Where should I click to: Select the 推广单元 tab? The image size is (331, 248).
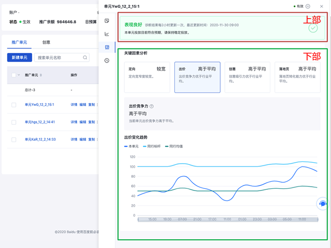[19, 42]
